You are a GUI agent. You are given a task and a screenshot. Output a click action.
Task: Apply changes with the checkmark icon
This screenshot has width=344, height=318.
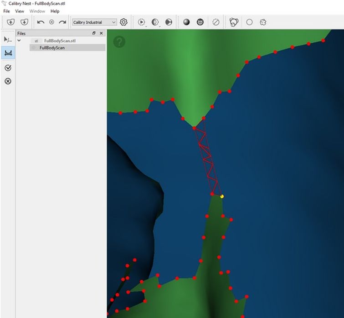(8, 68)
